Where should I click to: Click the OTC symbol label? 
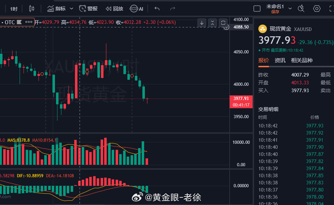tap(10, 22)
